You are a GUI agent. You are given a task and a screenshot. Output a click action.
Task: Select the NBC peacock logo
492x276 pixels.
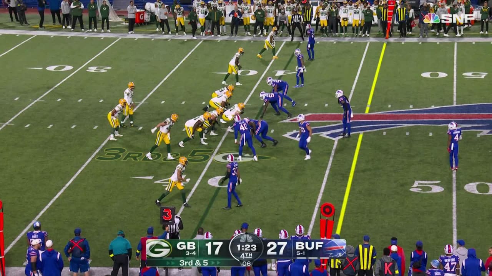point(431,18)
